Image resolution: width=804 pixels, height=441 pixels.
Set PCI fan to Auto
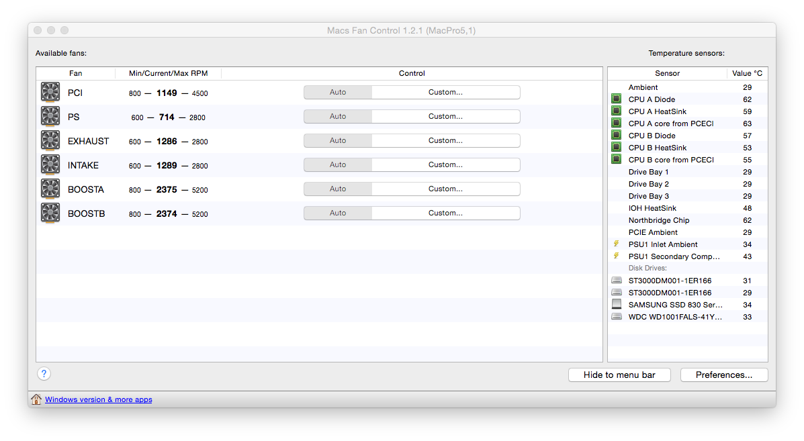338,92
